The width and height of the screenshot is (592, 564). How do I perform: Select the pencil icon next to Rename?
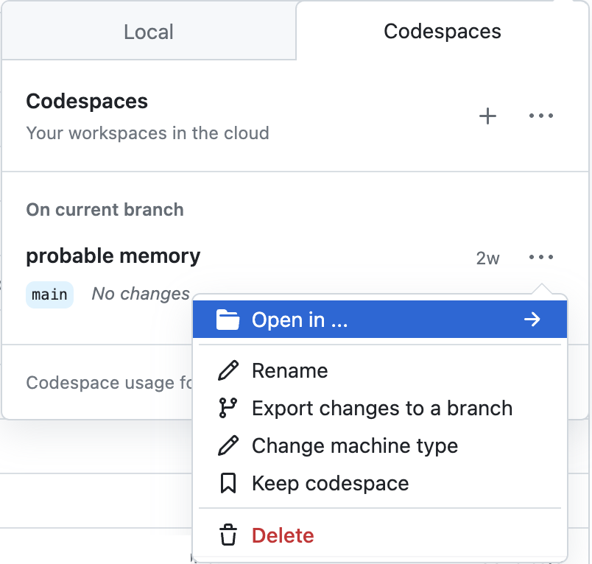coord(228,370)
